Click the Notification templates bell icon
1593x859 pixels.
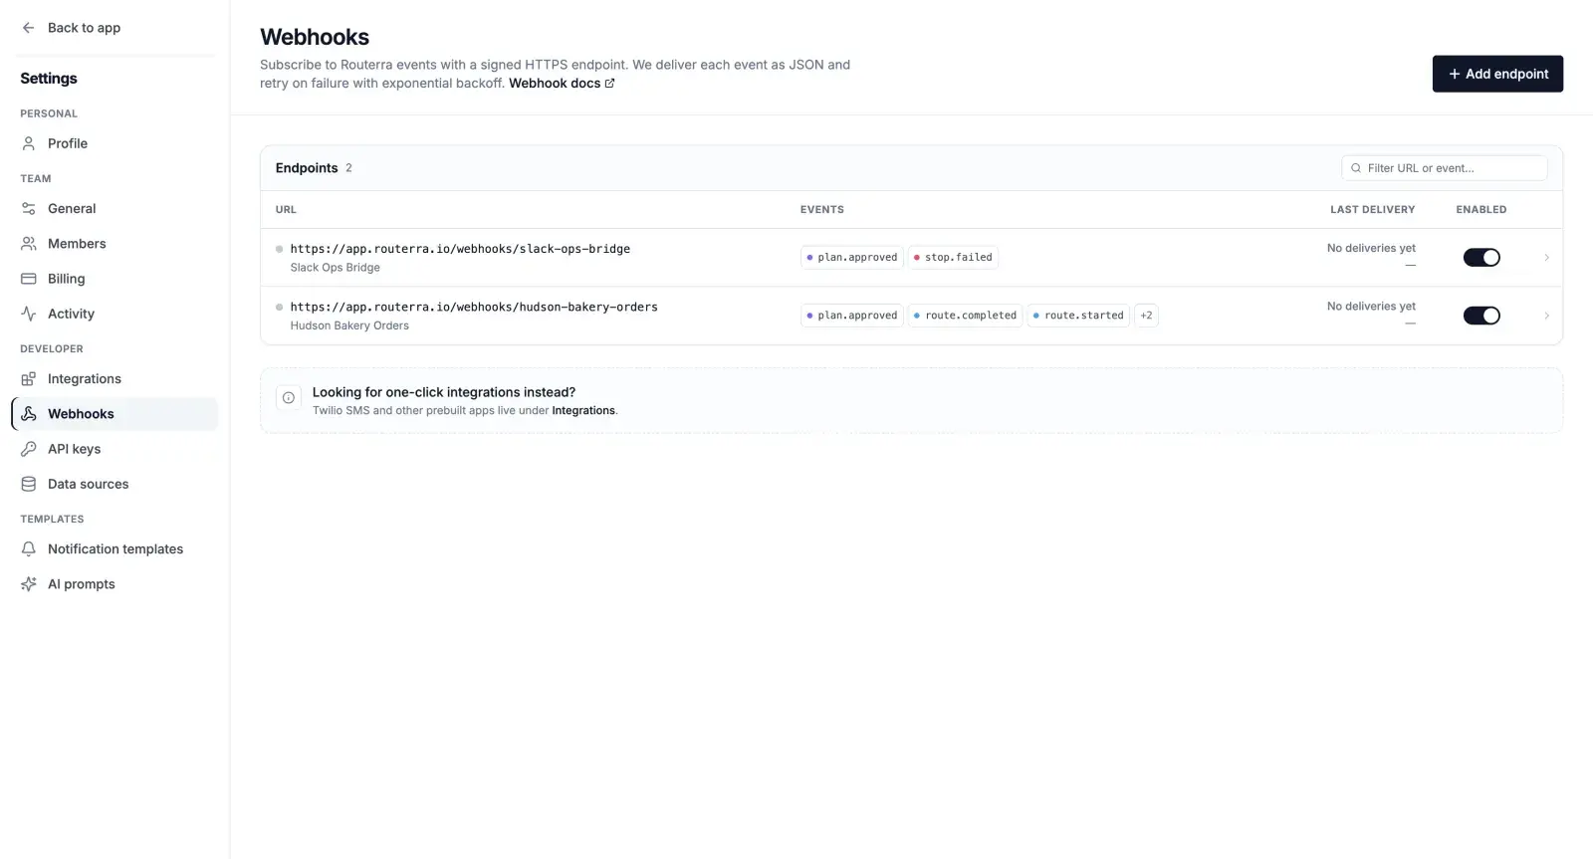(29, 549)
